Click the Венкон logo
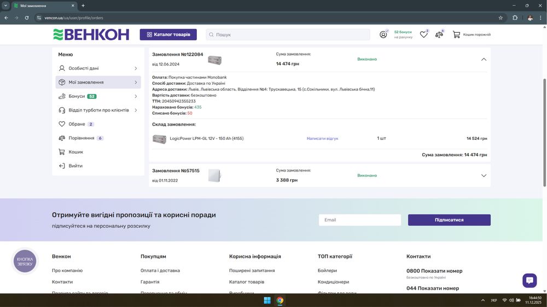547x307 pixels. [x=91, y=34]
